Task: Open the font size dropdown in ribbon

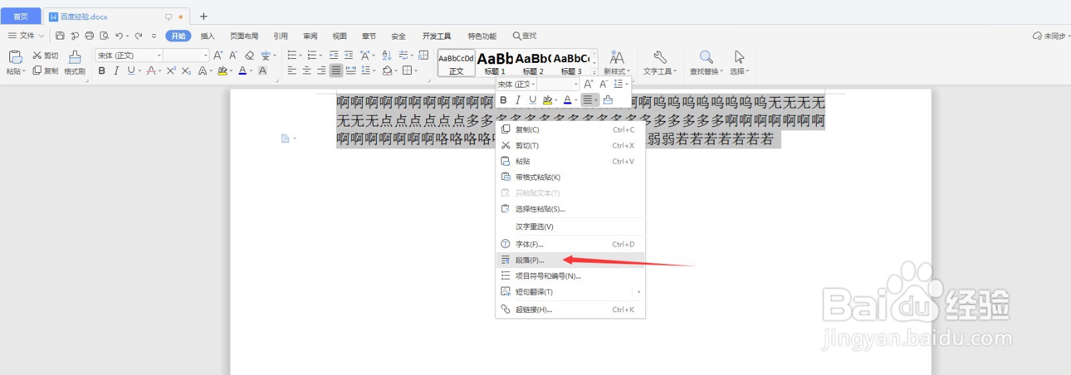Action: (x=205, y=55)
